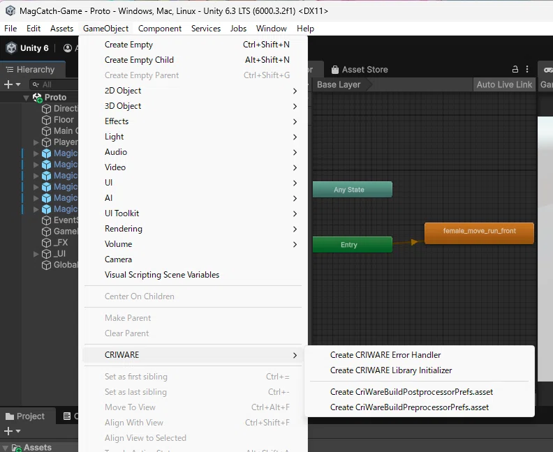Select the _UI object cube icon
Screen dimensions: 553x452
[x=46, y=255]
